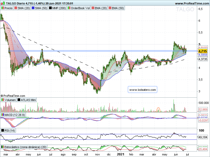The image size is (210, 157).
Task: Click the RSI (14) panel label
Action: coord(10,130)
